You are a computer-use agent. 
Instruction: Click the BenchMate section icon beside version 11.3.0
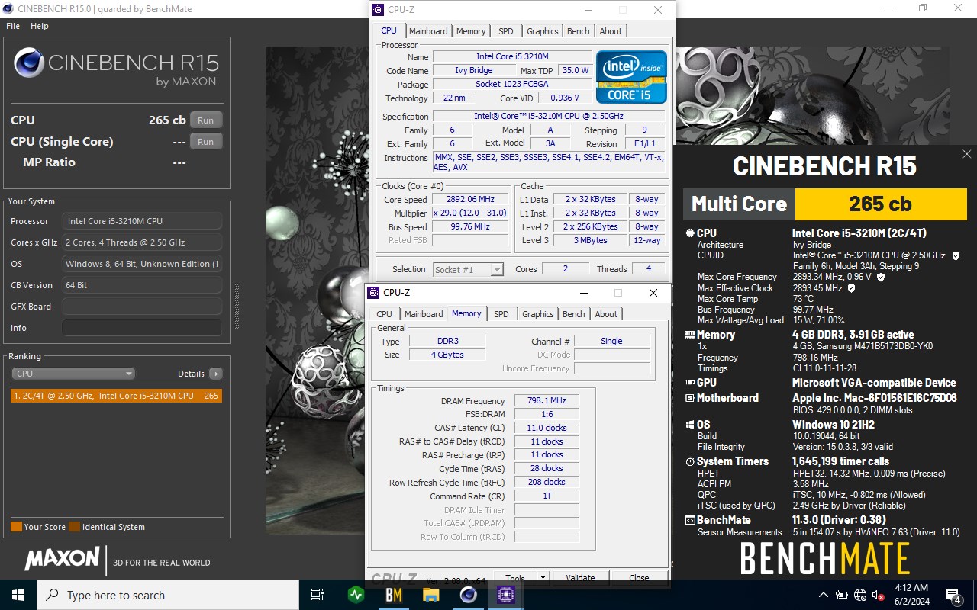click(690, 520)
